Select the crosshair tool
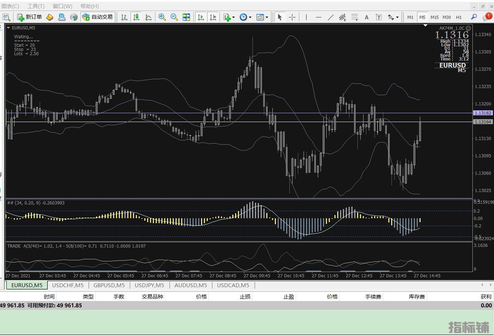 [292, 17]
